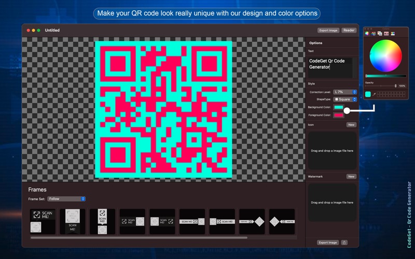This screenshot has height=259, width=415.
Task: Open the Reader button
Action: [349, 30]
